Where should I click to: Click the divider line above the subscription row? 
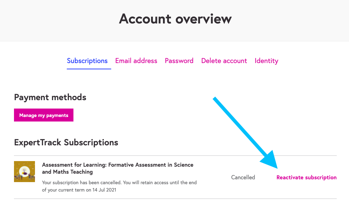175,155
